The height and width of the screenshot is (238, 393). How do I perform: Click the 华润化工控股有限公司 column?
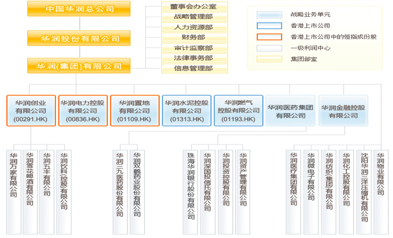[347, 192]
